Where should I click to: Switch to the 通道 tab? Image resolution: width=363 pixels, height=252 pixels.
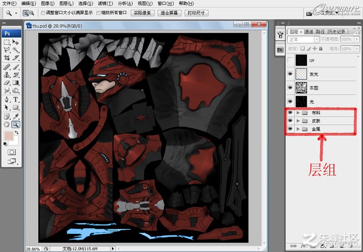coord(309,32)
